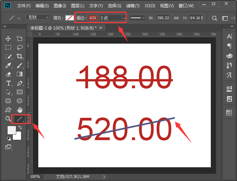Expand the left toolbox panel arrows
237x181 pixels.
[x=5, y=26]
